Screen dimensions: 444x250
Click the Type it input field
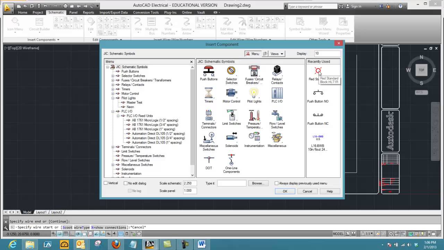[x=232, y=183]
